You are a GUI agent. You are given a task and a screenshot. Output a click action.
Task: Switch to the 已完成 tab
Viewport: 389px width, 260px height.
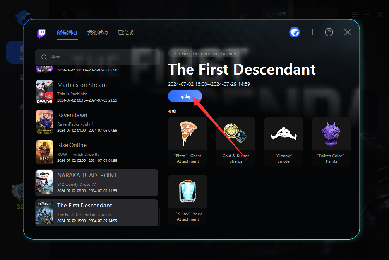[x=126, y=33]
